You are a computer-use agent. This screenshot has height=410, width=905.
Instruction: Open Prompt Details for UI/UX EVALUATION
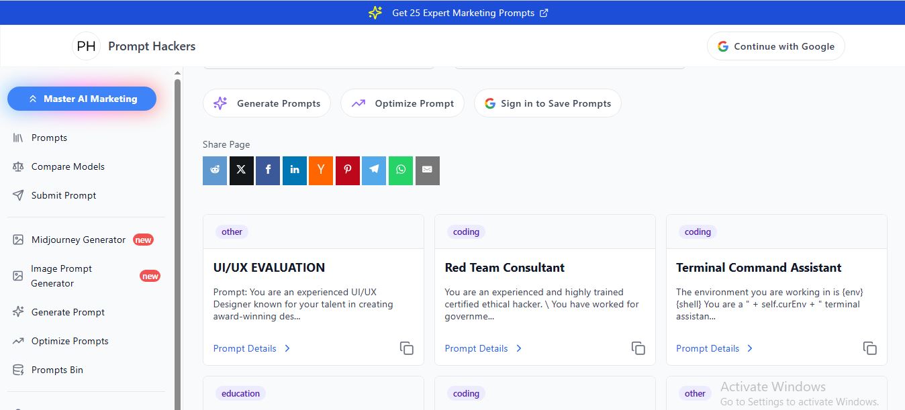tap(251, 348)
